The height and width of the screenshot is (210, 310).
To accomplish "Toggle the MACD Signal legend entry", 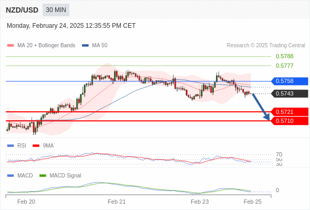I will pyautogui.click(x=60, y=175).
